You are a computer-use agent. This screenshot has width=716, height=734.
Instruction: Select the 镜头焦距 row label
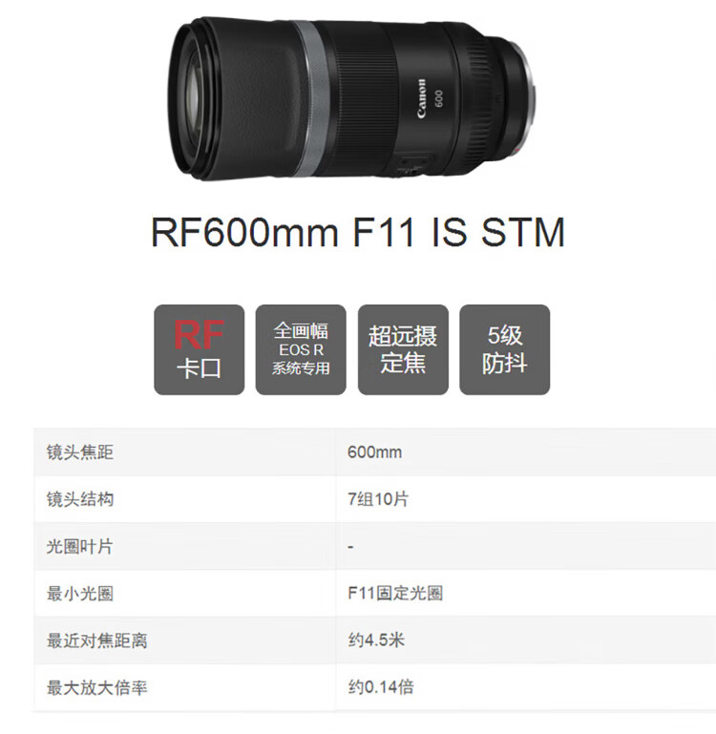tap(79, 452)
